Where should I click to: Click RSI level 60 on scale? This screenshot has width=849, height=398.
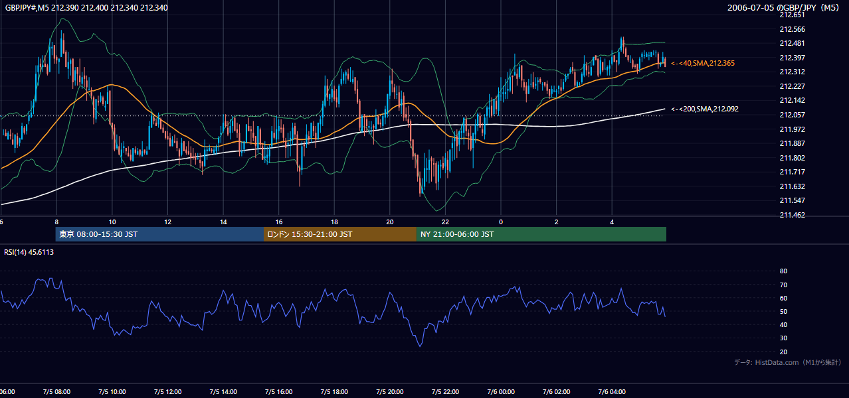(783, 298)
